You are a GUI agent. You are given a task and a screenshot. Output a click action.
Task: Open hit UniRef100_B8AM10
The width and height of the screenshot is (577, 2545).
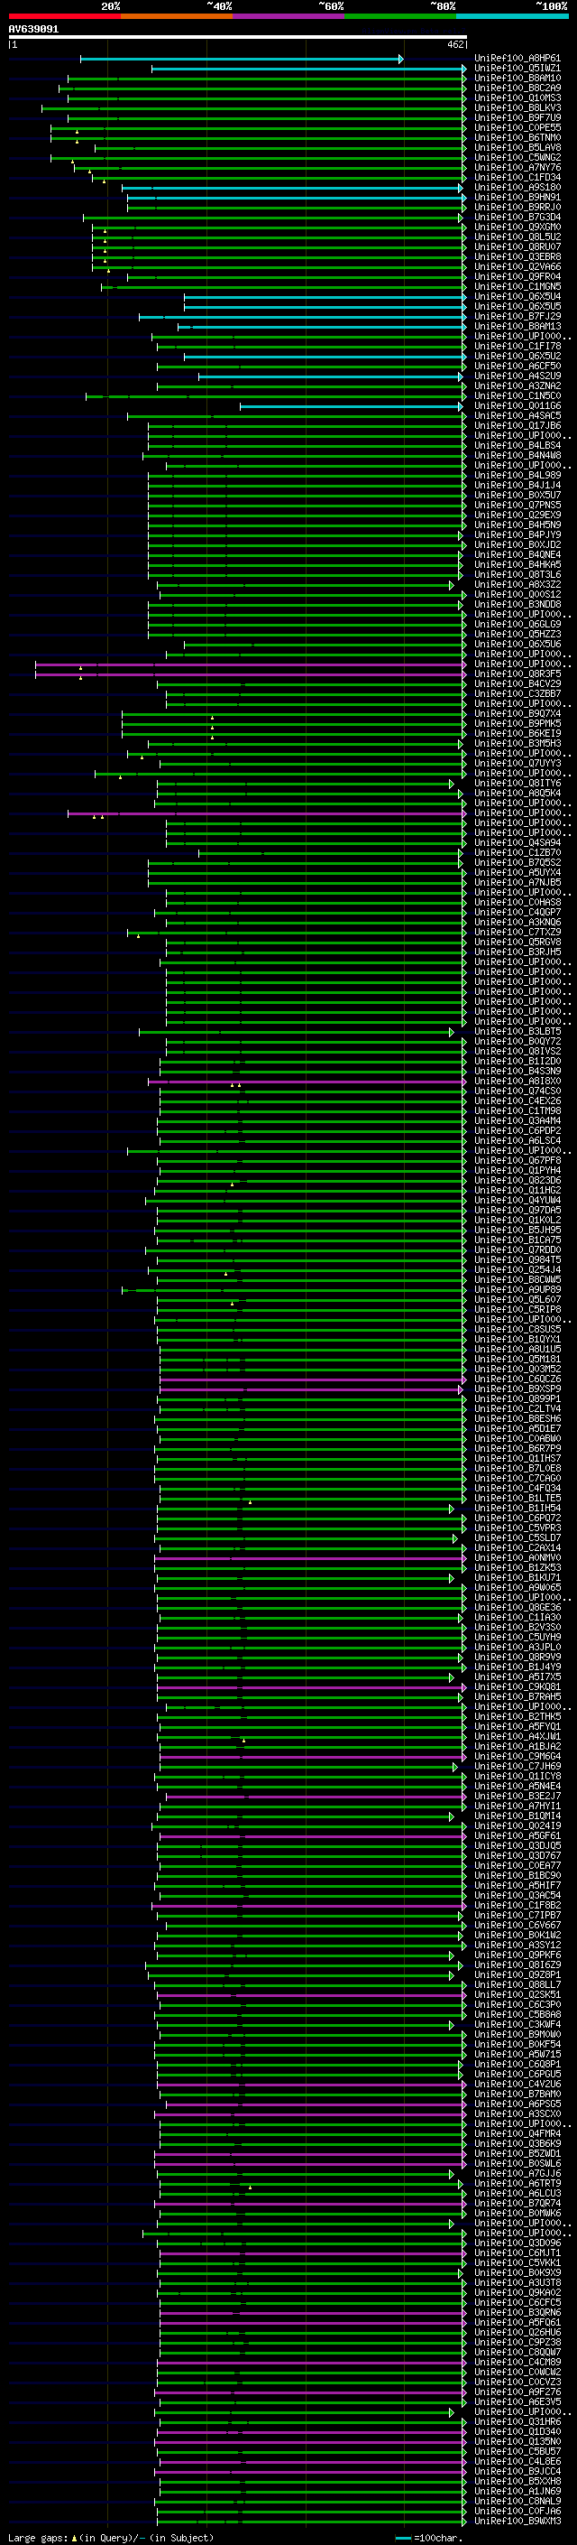point(517,79)
